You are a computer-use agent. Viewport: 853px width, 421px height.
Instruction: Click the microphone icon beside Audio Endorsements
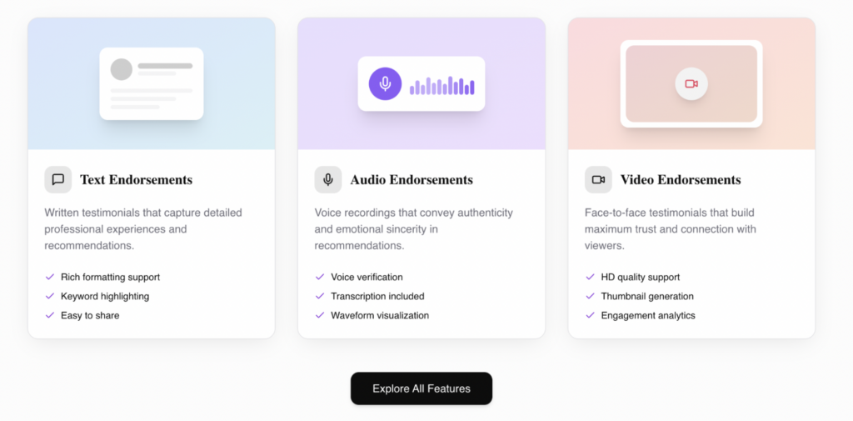click(328, 179)
